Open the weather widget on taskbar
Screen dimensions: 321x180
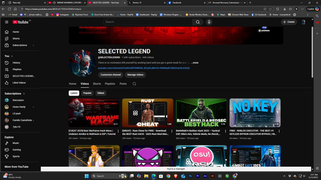tap(12, 176)
